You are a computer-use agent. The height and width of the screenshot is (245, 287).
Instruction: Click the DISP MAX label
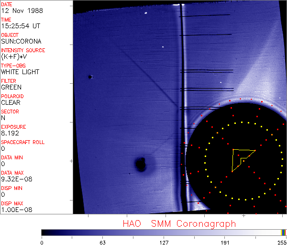(x=12, y=203)
